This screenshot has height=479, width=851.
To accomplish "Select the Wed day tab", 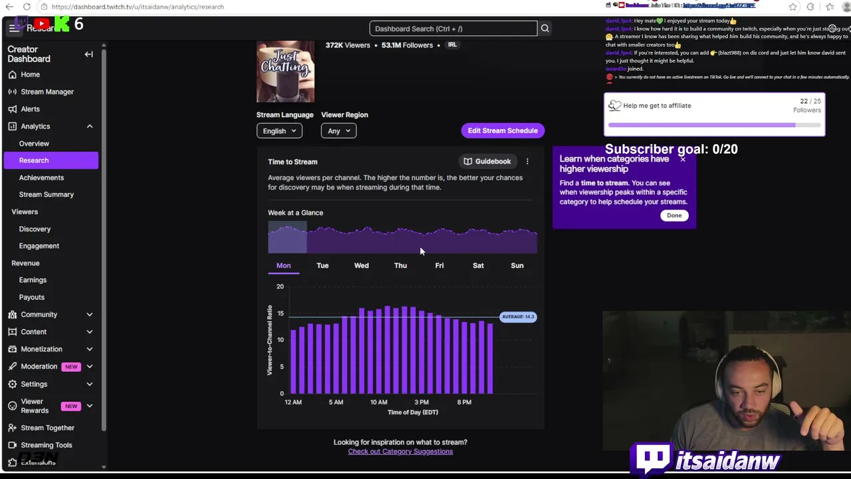I will (361, 265).
